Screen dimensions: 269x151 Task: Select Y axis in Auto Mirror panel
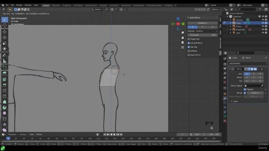[203, 27]
